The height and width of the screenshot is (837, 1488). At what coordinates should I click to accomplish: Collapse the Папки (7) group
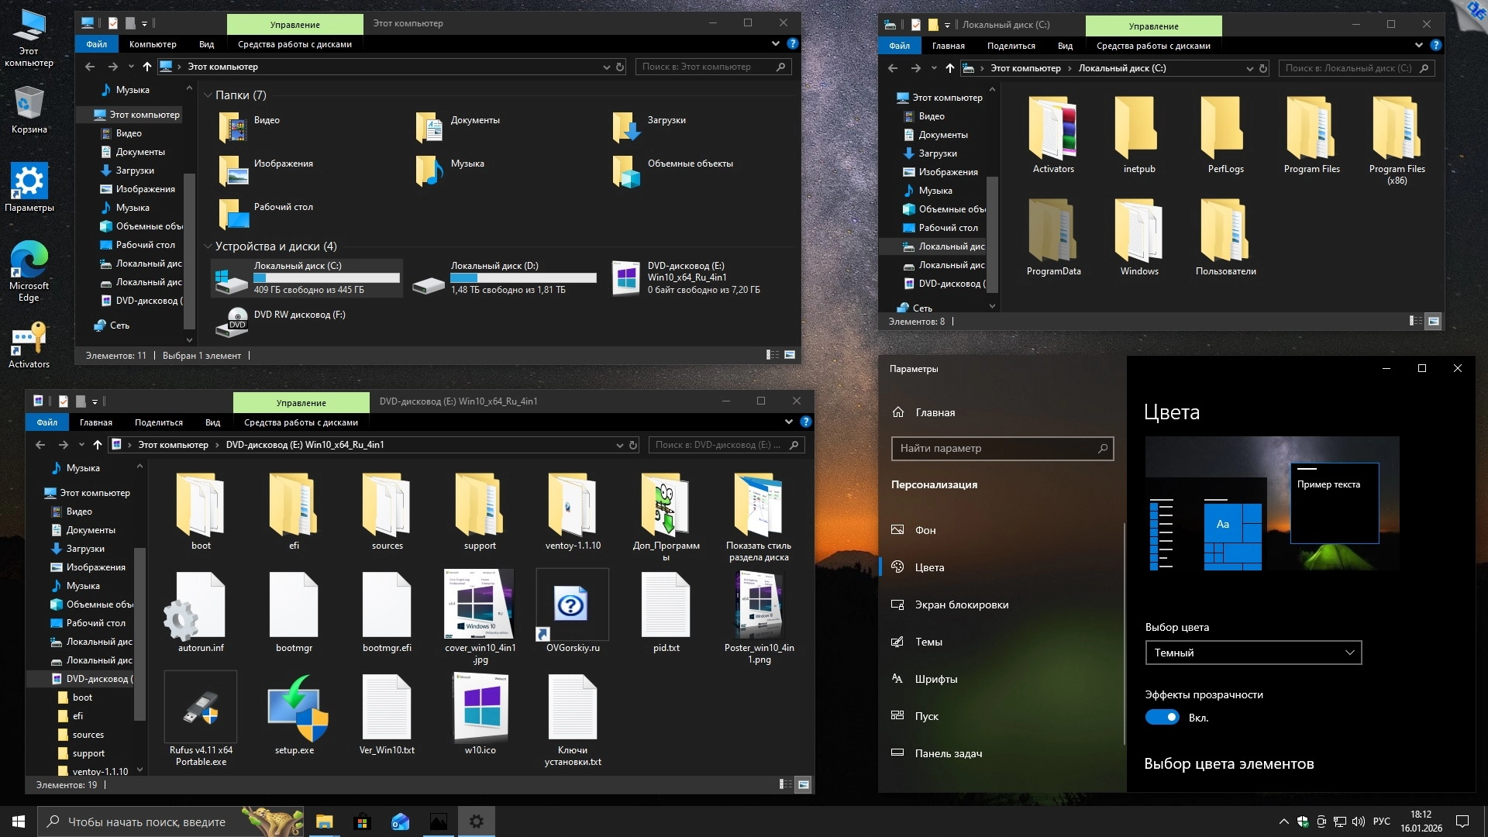pos(208,95)
